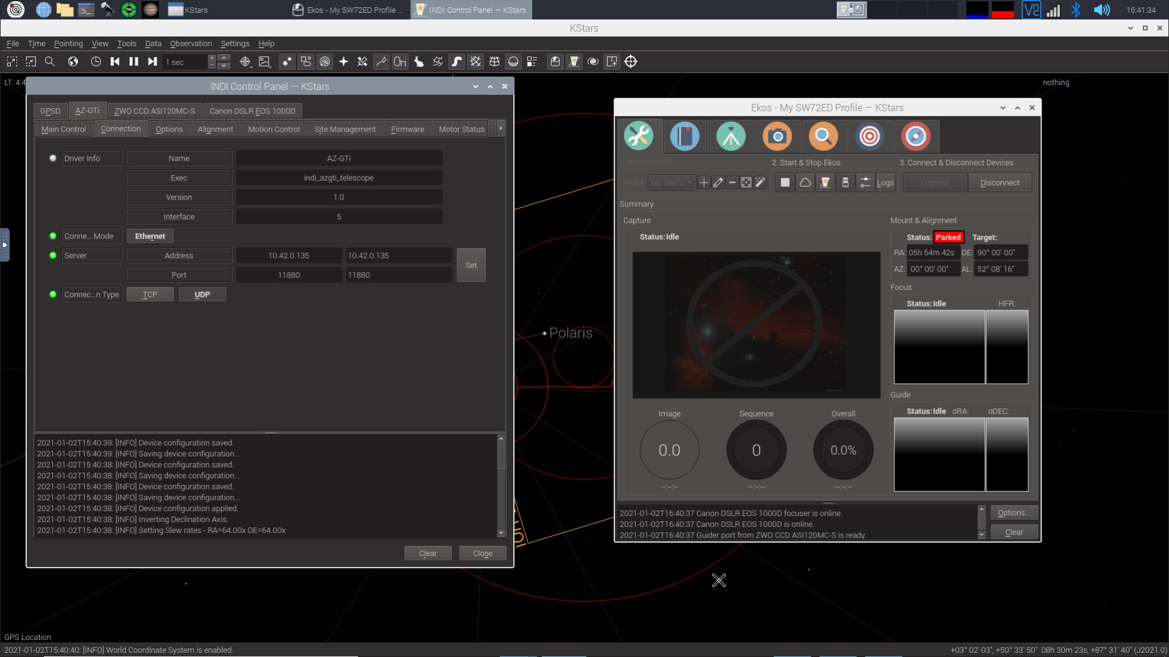Toggle constellation lines in KStars toolbar

coord(381,61)
